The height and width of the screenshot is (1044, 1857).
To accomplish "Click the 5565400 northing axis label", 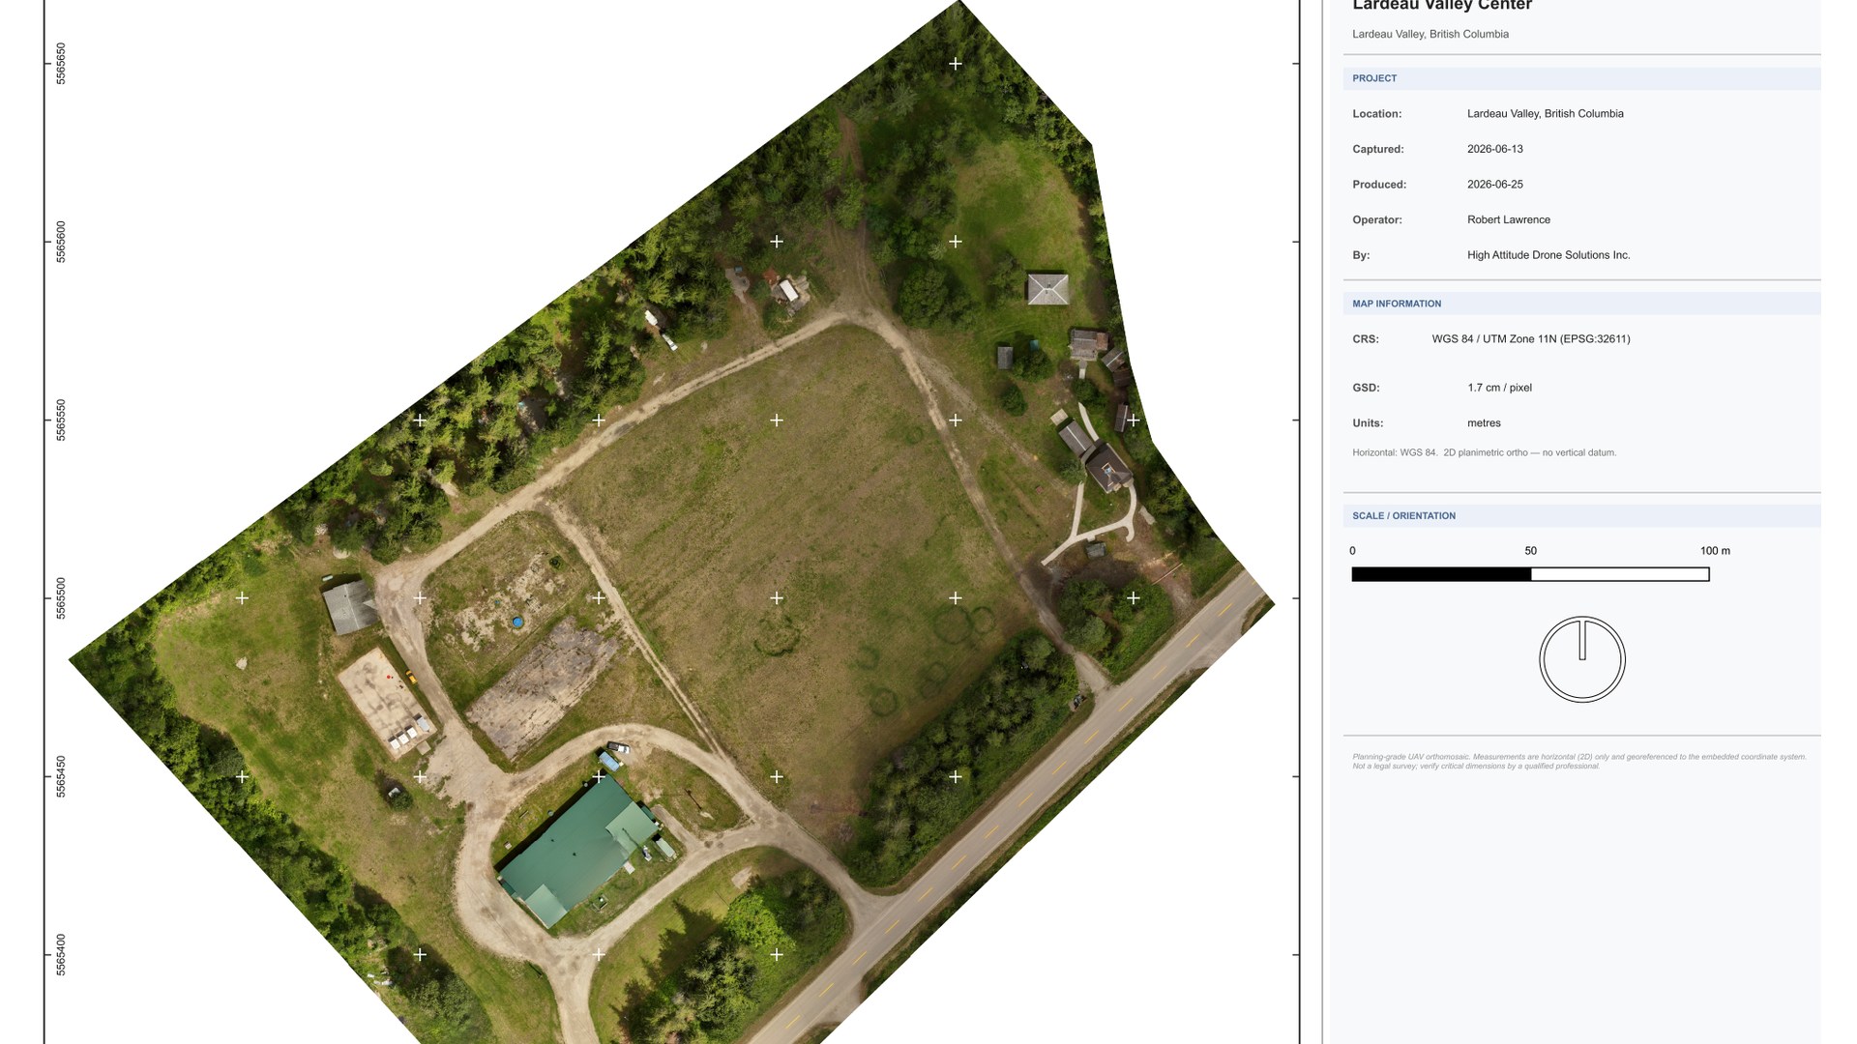I will click(x=61, y=954).
